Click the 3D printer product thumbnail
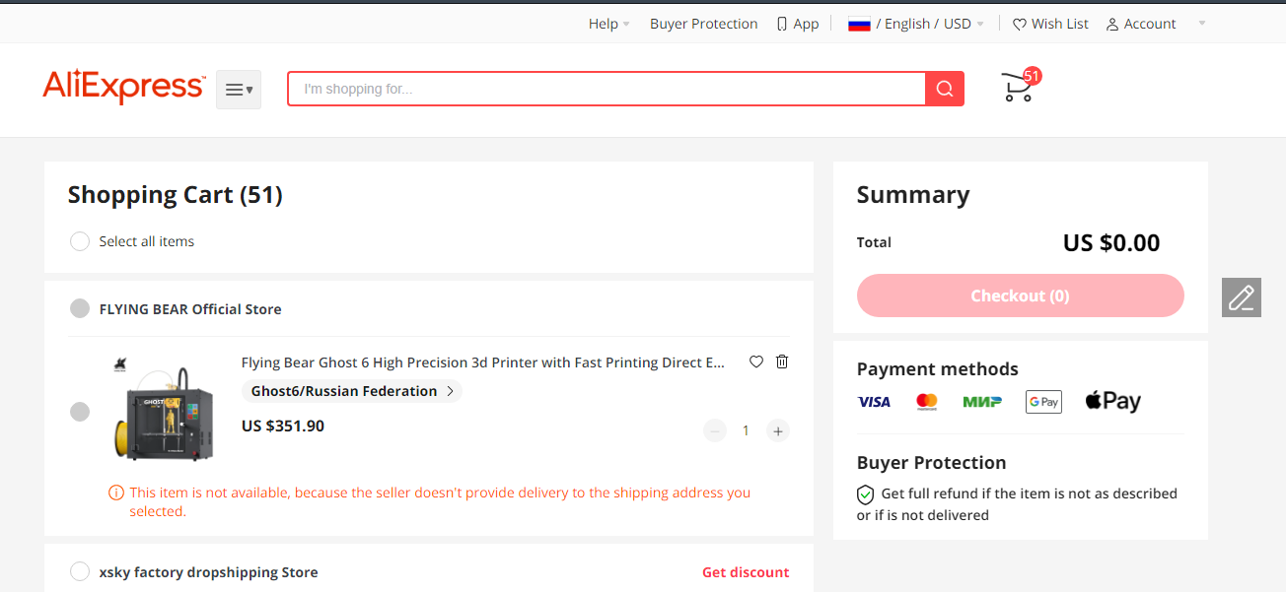Viewport: 1286px width, 592px height. tap(164, 410)
